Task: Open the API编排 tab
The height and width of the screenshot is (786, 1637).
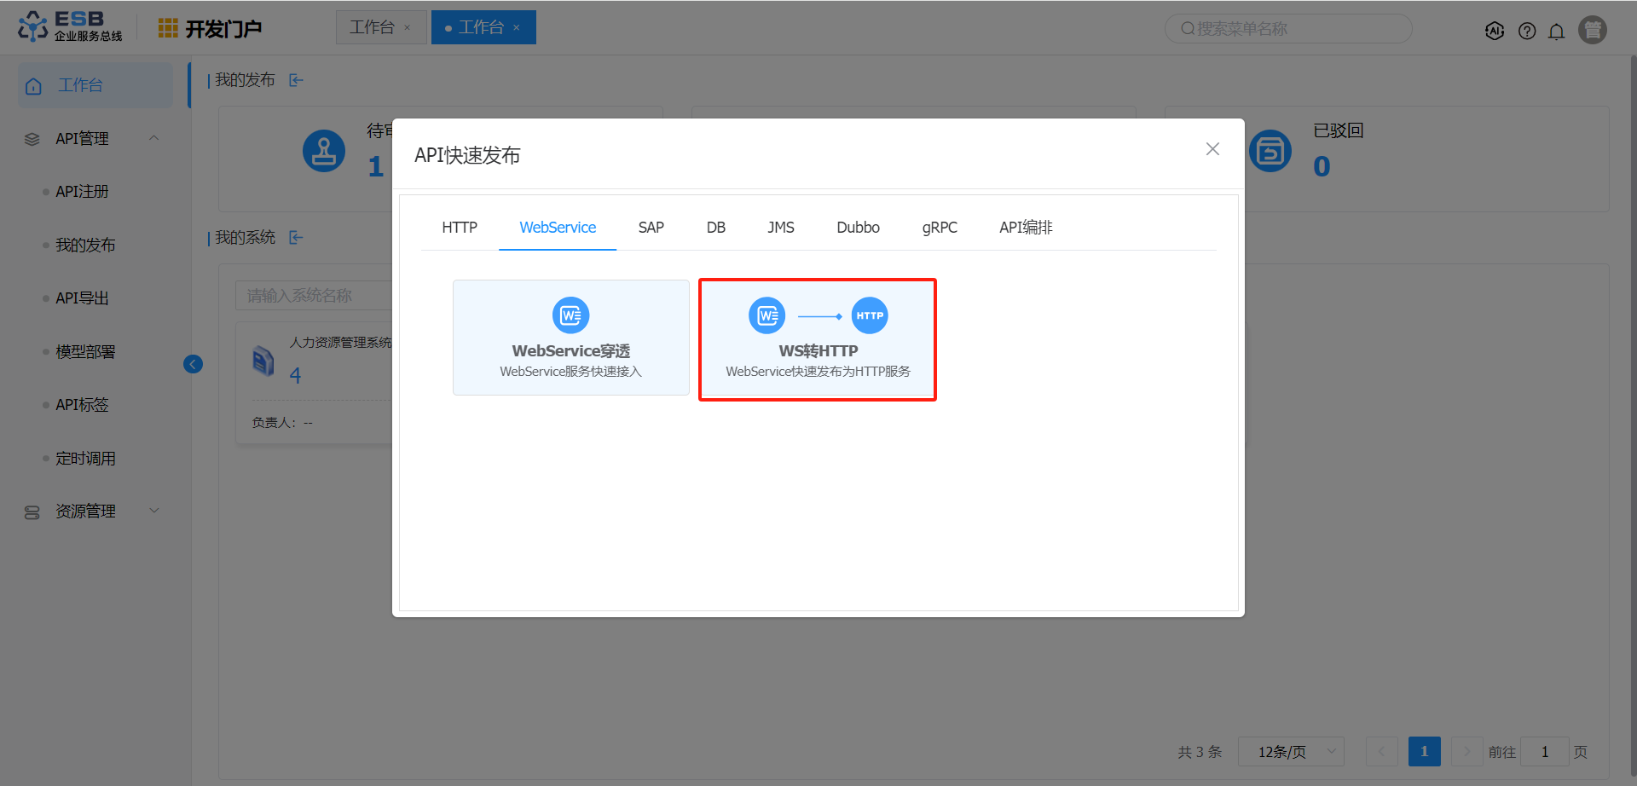Action: pos(1025,228)
